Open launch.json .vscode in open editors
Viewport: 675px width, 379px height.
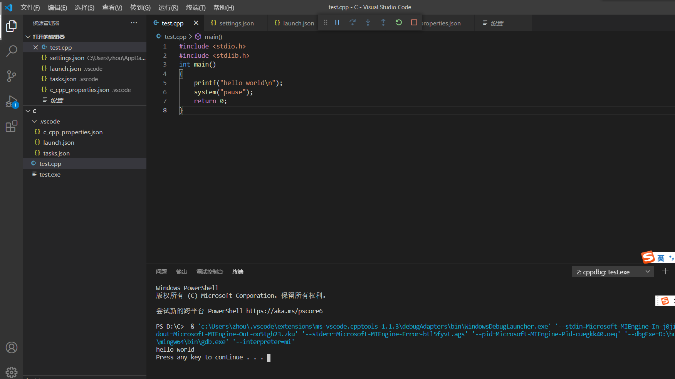pyautogui.click(x=85, y=68)
